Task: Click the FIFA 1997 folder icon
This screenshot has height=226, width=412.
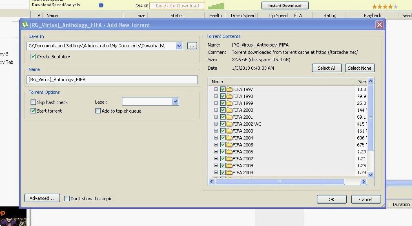Action: [229, 89]
